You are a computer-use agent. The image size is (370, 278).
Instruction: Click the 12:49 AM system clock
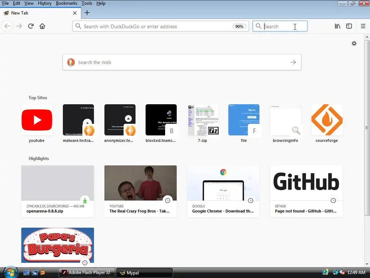pos(356,272)
